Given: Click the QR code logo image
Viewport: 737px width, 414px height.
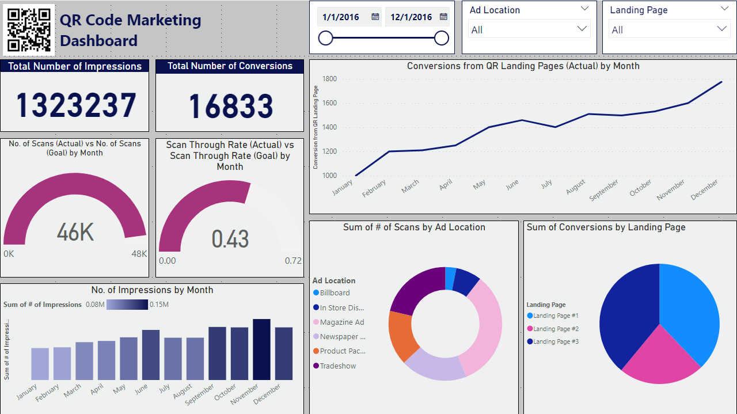Looking at the screenshot, I should coord(30,30).
